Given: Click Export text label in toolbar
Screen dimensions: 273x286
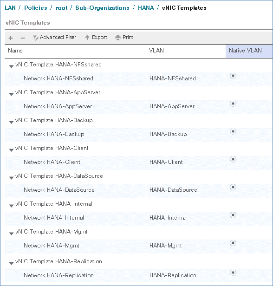Looking at the screenshot, I should coord(99,38).
